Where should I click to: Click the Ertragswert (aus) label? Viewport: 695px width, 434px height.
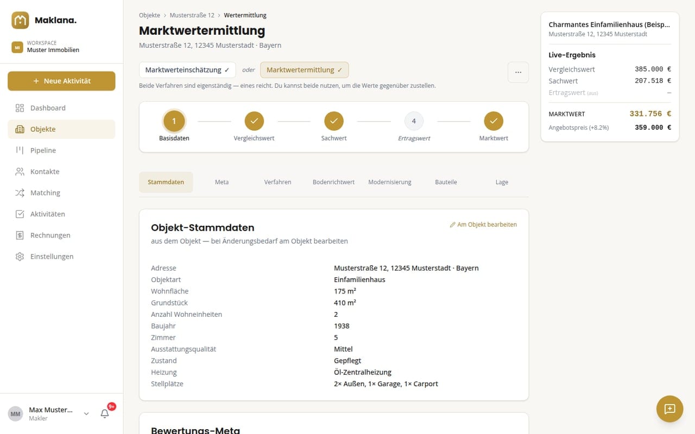point(573,93)
